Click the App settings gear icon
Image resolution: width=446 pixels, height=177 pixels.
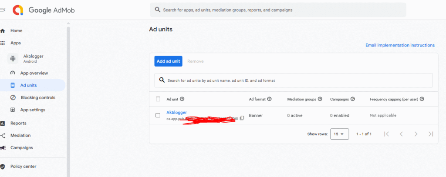[x=13, y=110]
